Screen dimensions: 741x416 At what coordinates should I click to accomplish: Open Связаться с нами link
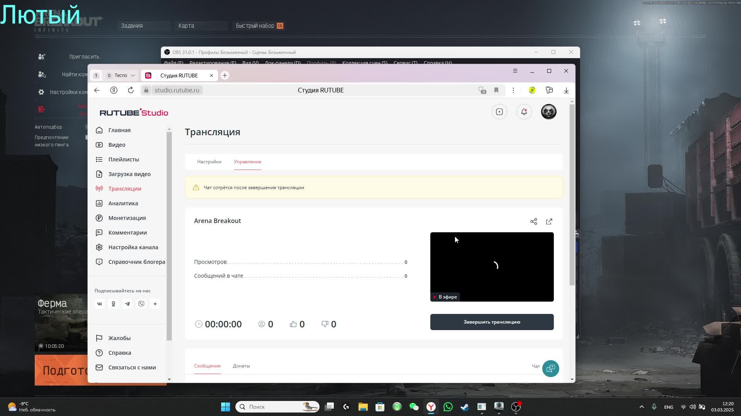click(132, 367)
